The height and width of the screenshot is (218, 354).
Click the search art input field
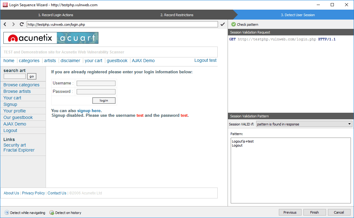[x=15, y=76]
